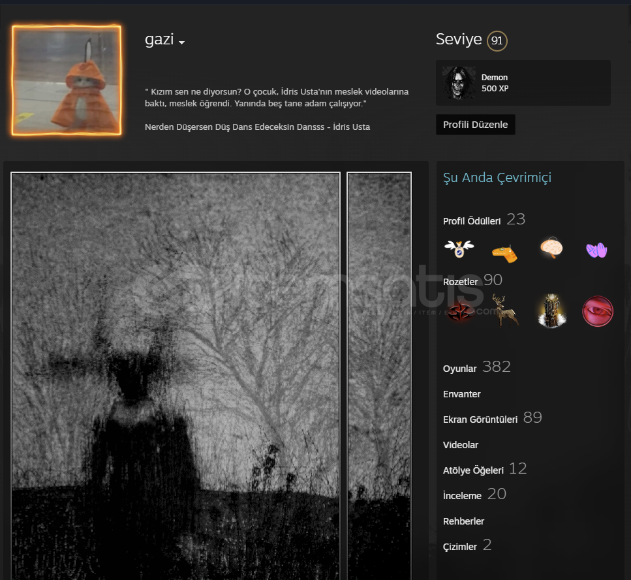
Task: Open the Videolar link
Action: tap(461, 445)
